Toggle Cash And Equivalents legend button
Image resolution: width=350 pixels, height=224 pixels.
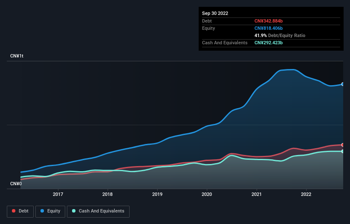pos(98,211)
